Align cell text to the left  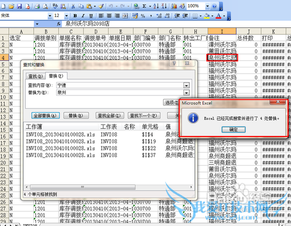click(x=101, y=16)
